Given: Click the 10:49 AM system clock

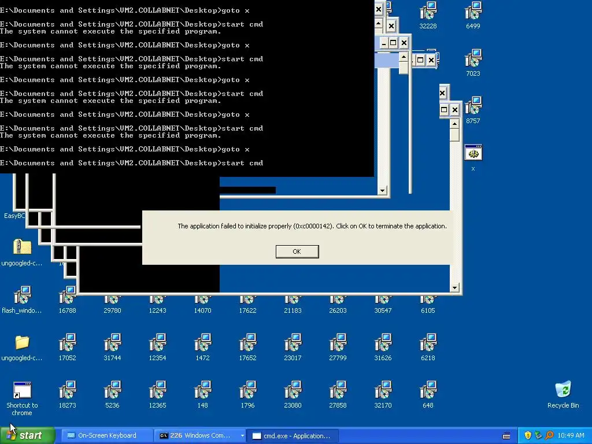Looking at the screenshot, I should pyautogui.click(x=571, y=435).
